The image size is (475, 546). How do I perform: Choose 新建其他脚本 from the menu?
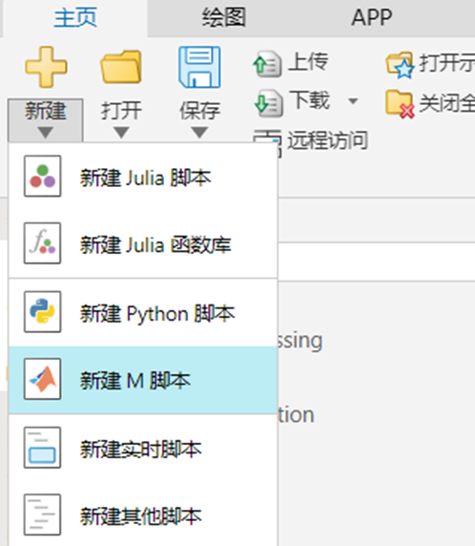(143, 515)
